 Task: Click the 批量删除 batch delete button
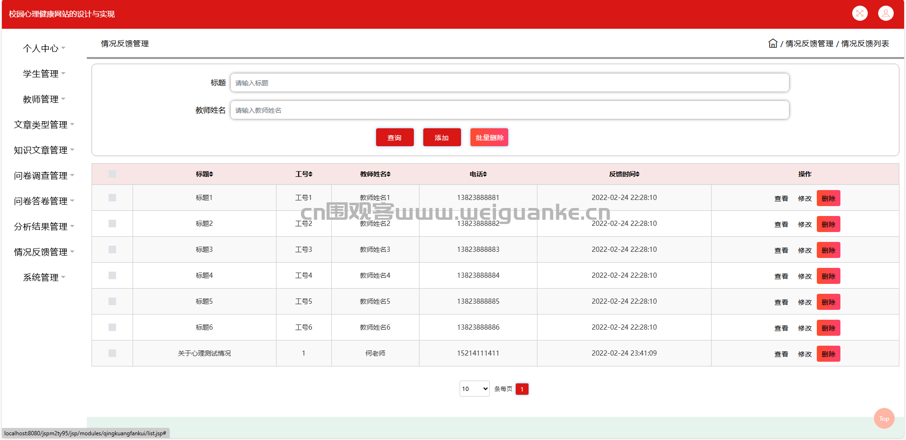pos(489,137)
